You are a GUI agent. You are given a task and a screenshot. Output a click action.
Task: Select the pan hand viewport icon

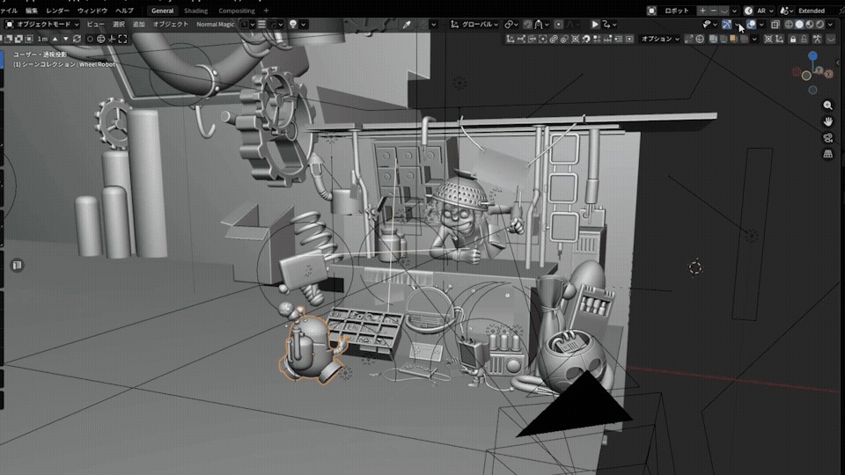pos(827,121)
